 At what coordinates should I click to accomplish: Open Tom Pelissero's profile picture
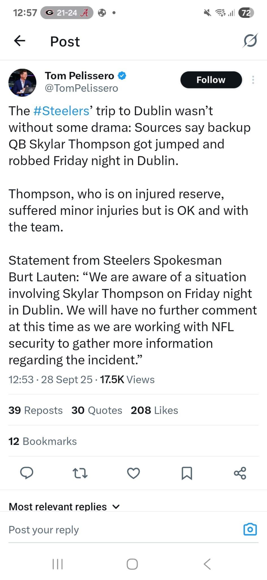point(22,82)
